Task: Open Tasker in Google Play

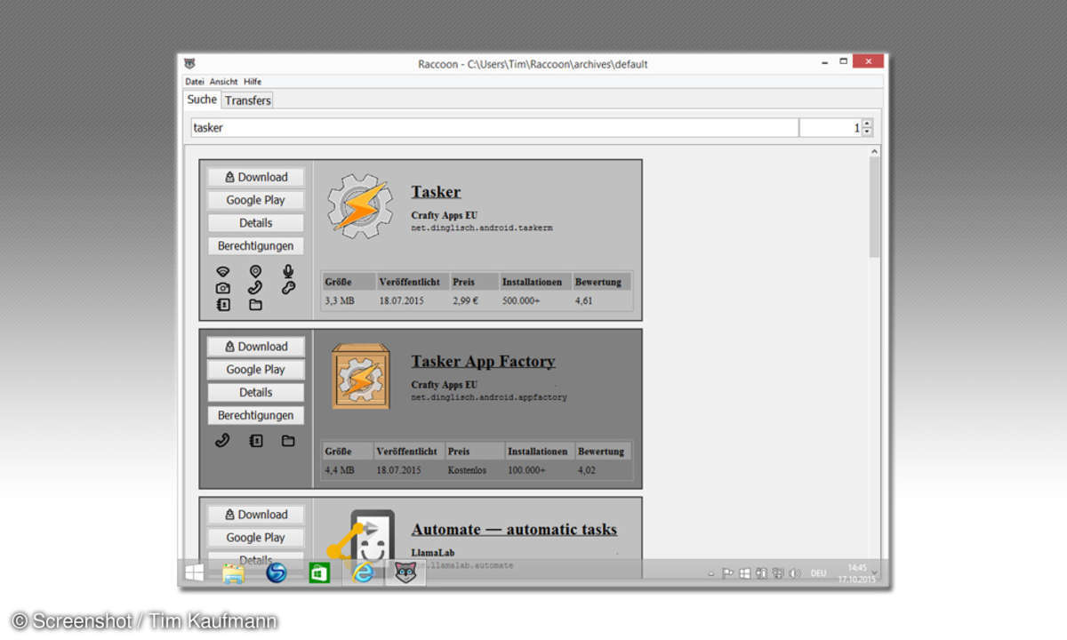Action: coord(256,200)
